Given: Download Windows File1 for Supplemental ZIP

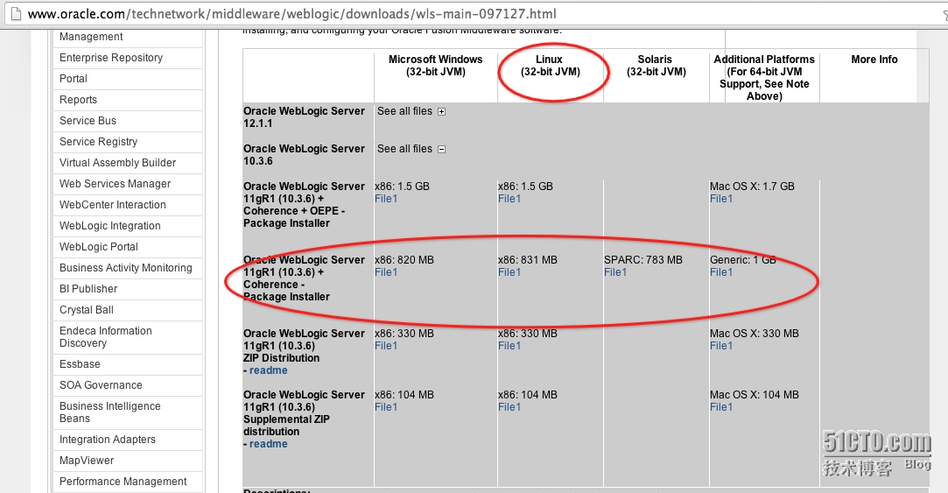Looking at the screenshot, I should tap(386, 407).
